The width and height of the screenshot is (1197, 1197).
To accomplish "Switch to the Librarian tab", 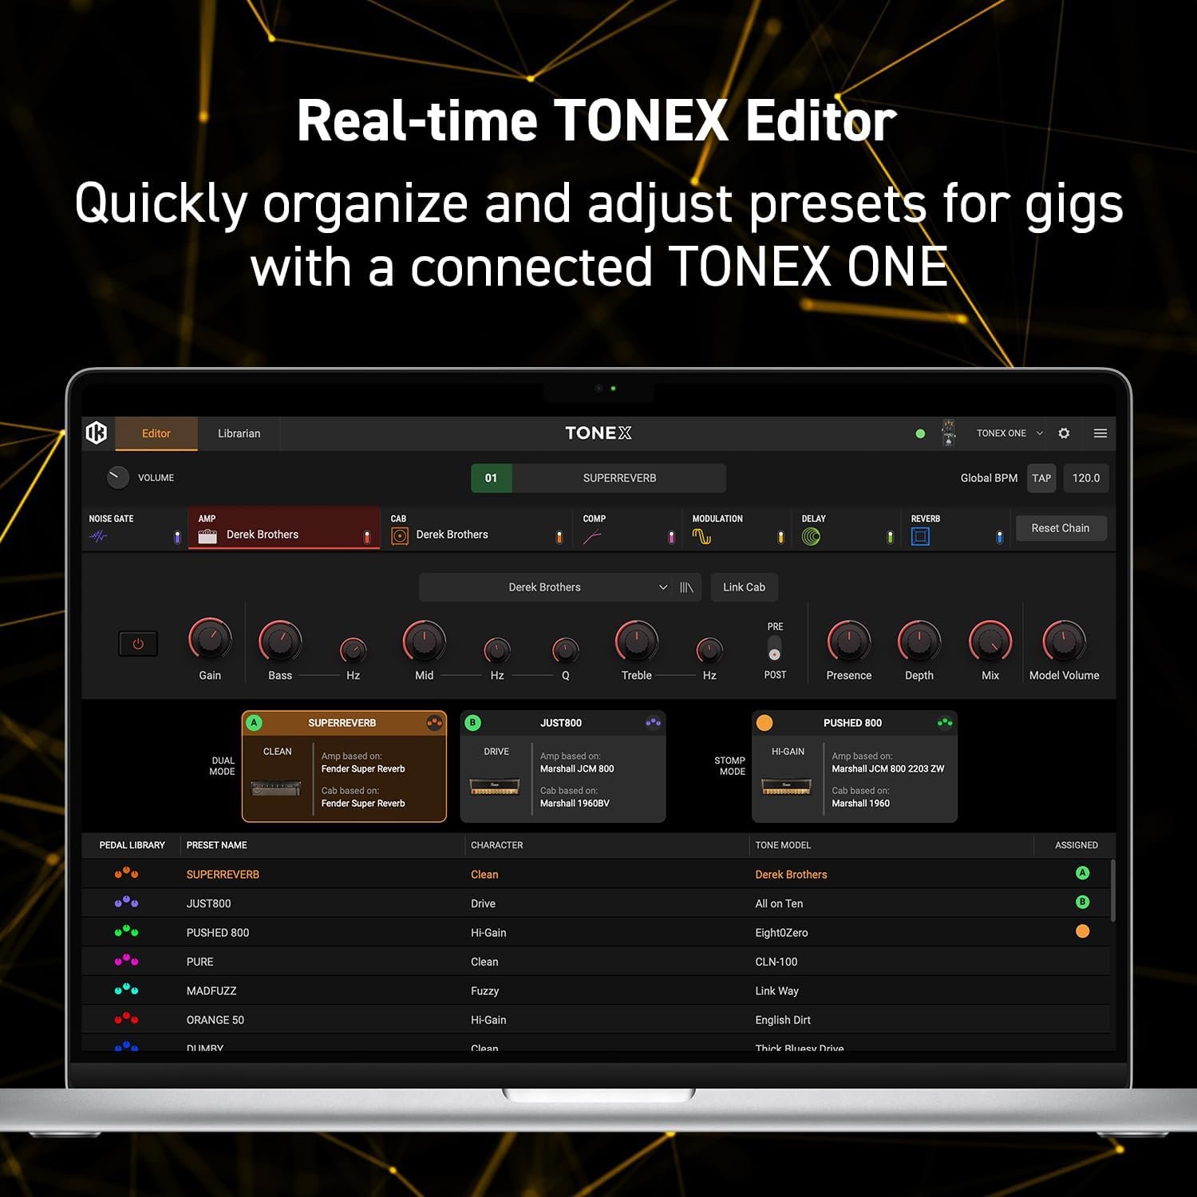I will point(239,433).
